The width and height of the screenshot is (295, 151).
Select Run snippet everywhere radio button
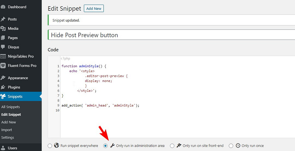point(50,146)
